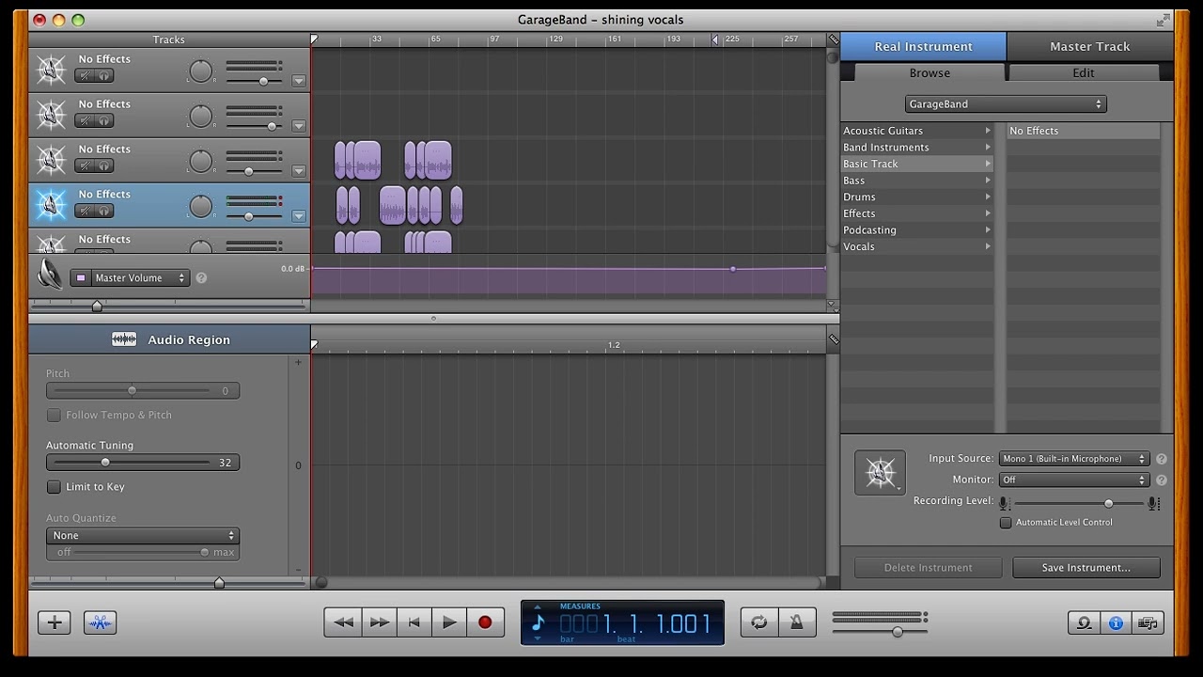Open help for Input Source
The height and width of the screenshot is (677, 1203).
1162,459
